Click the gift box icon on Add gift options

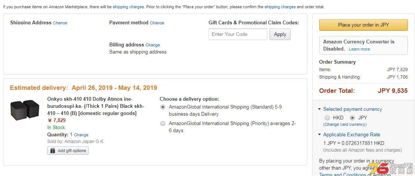click(53, 151)
